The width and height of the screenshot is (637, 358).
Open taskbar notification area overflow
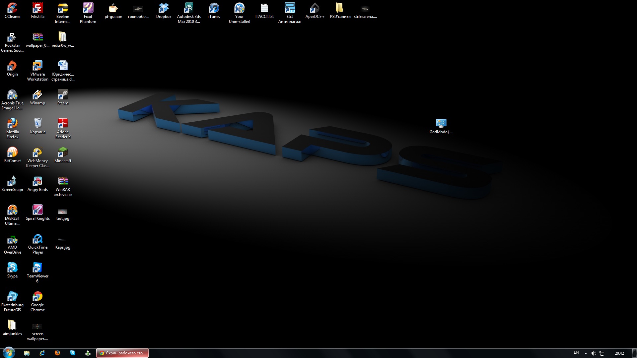[585, 353]
